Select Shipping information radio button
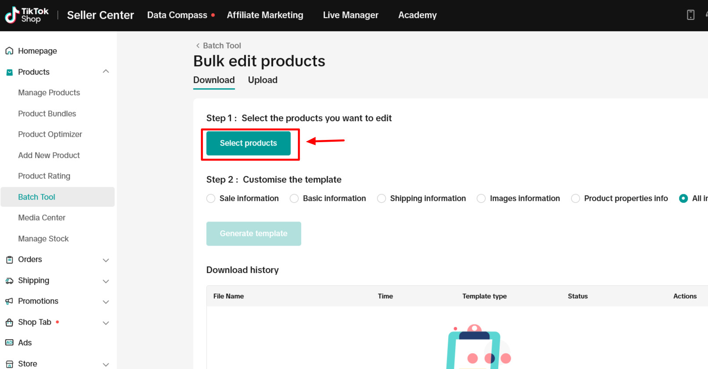708x369 pixels. [381, 198]
